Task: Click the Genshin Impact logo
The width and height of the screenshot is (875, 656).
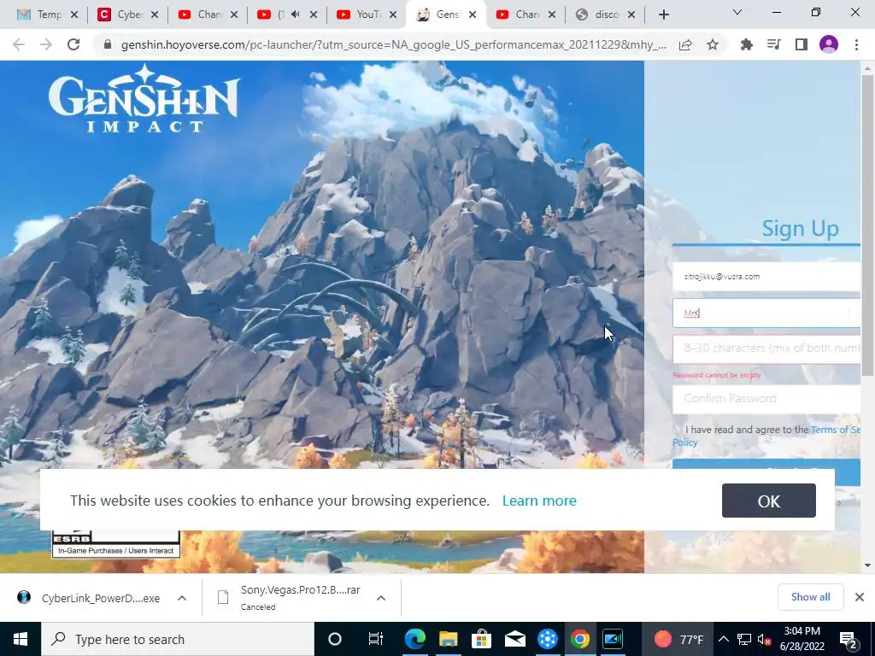Action: (144, 98)
